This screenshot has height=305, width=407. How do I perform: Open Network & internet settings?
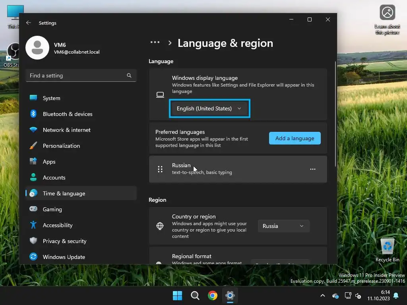pyautogui.click(x=81, y=130)
